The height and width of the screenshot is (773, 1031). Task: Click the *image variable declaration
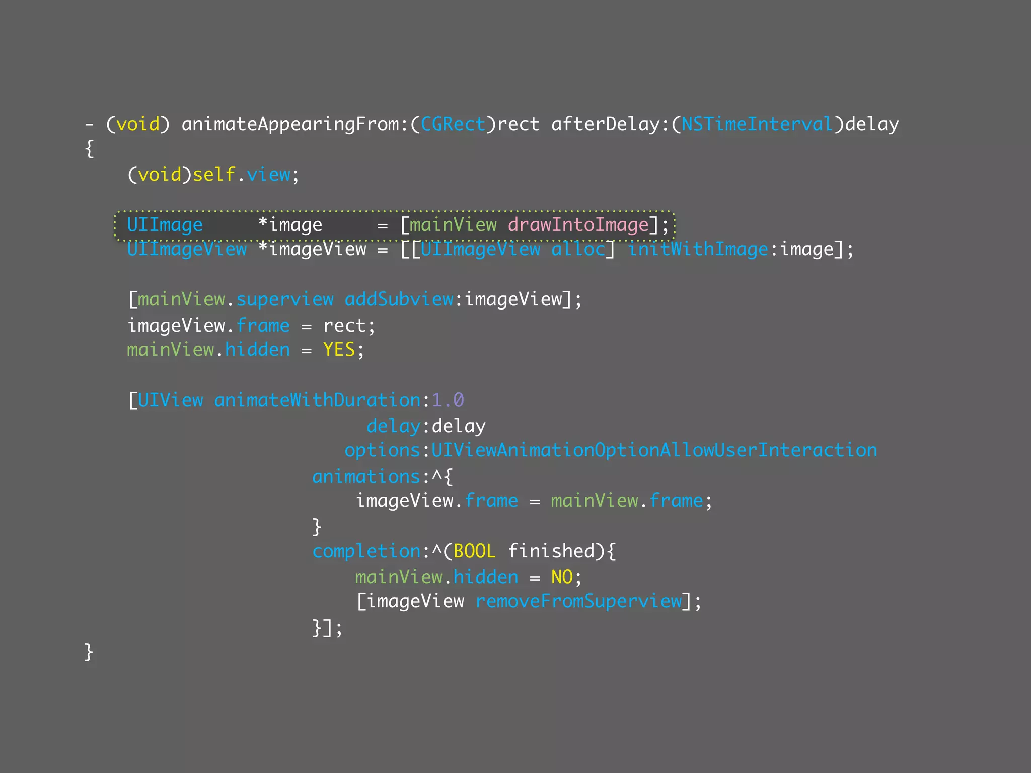point(290,225)
